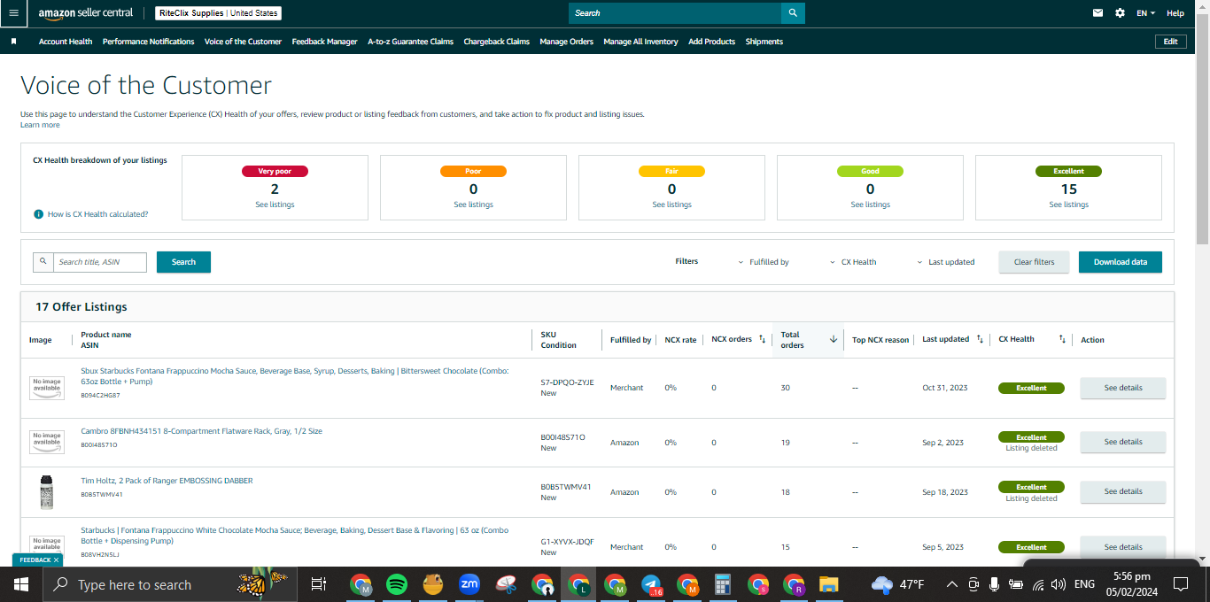Click the Wi-Fi network tray icon
The width and height of the screenshot is (1210, 602).
[x=1037, y=584]
